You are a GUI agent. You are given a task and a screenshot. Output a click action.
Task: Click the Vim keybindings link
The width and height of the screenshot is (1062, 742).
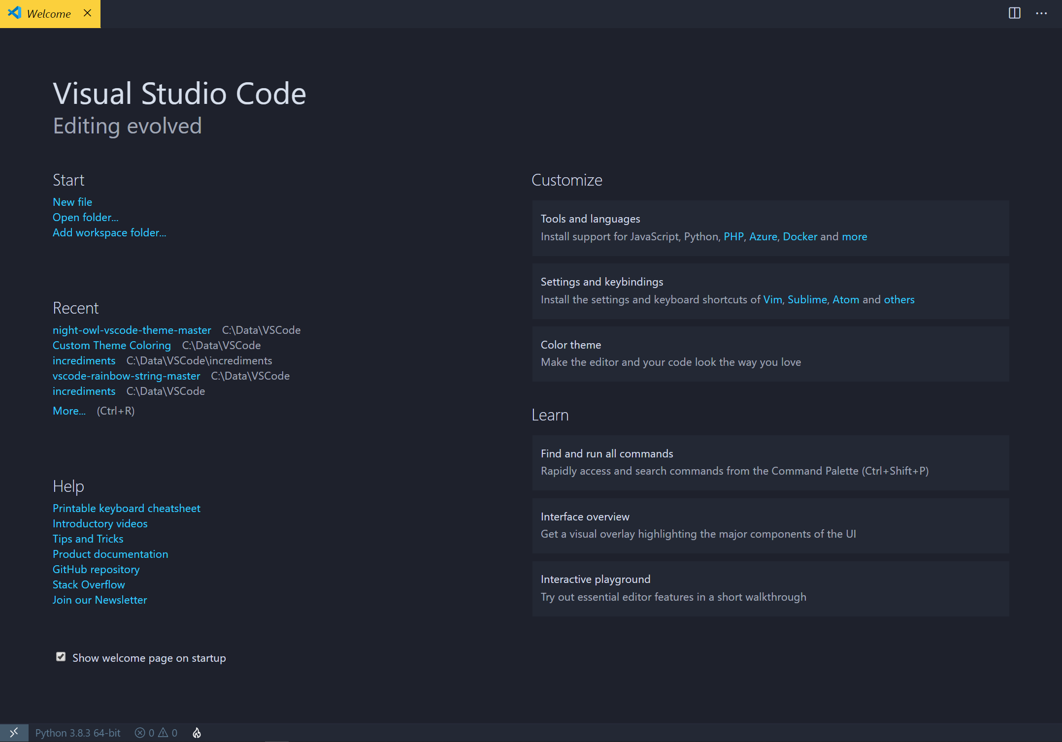point(772,299)
